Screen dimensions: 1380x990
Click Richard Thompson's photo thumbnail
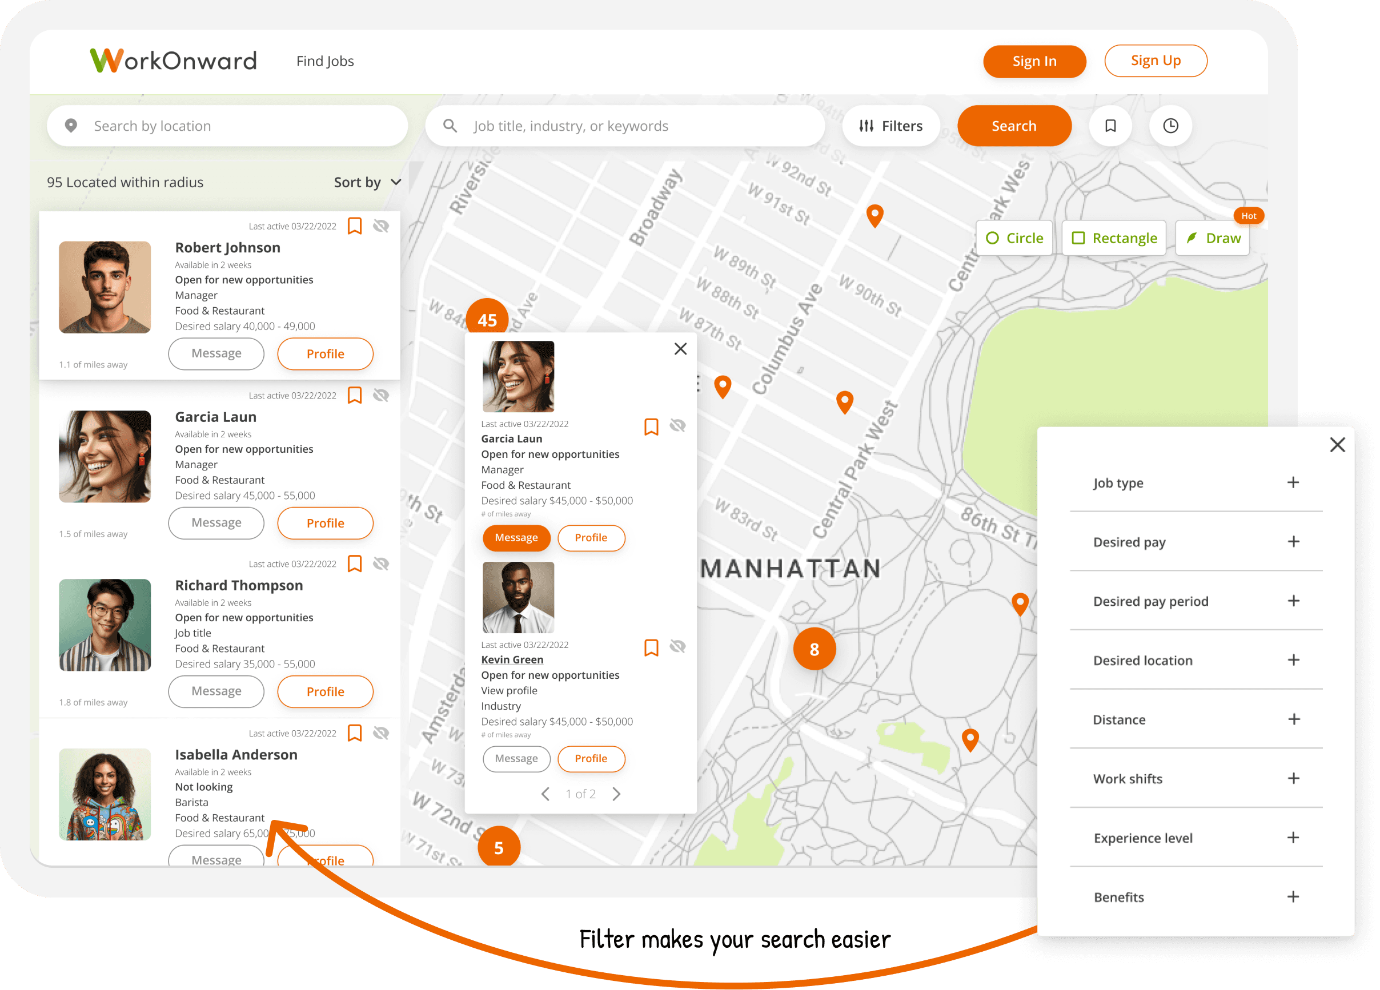click(x=105, y=625)
